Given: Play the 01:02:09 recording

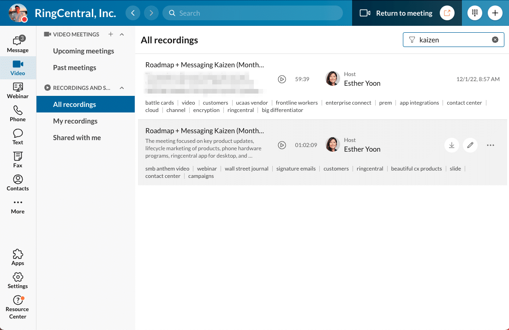Looking at the screenshot, I should (282, 145).
